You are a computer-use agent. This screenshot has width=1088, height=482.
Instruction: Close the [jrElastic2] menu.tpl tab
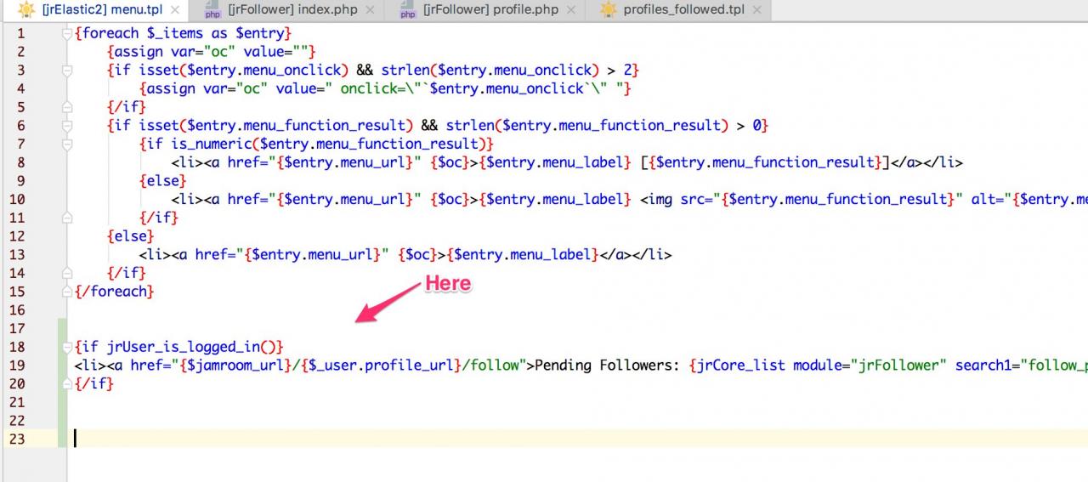[x=174, y=10]
